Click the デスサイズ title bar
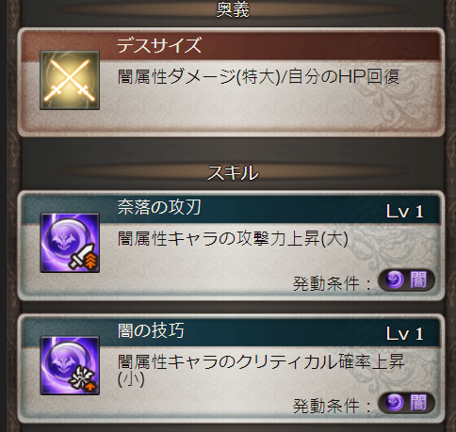This screenshot has height=432, width=456. 231,46
